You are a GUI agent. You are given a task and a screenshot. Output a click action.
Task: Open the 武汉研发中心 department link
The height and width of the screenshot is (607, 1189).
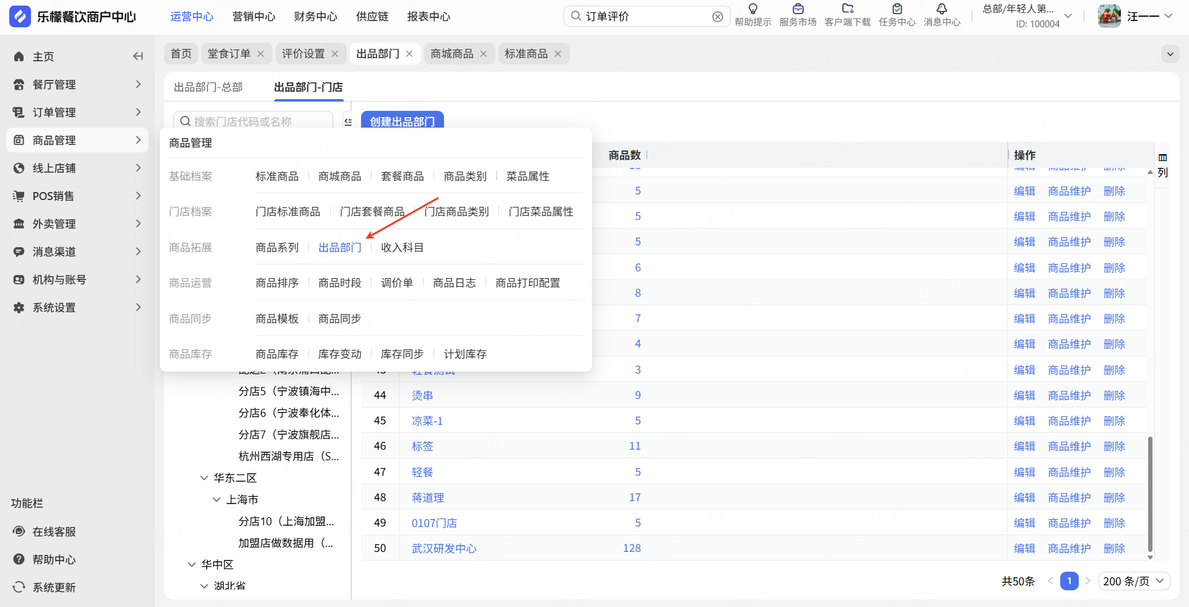pos(444,548)
